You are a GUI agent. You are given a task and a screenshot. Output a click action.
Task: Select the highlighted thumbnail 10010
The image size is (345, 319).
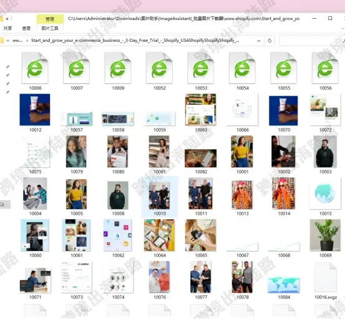[x=159, y=196]
